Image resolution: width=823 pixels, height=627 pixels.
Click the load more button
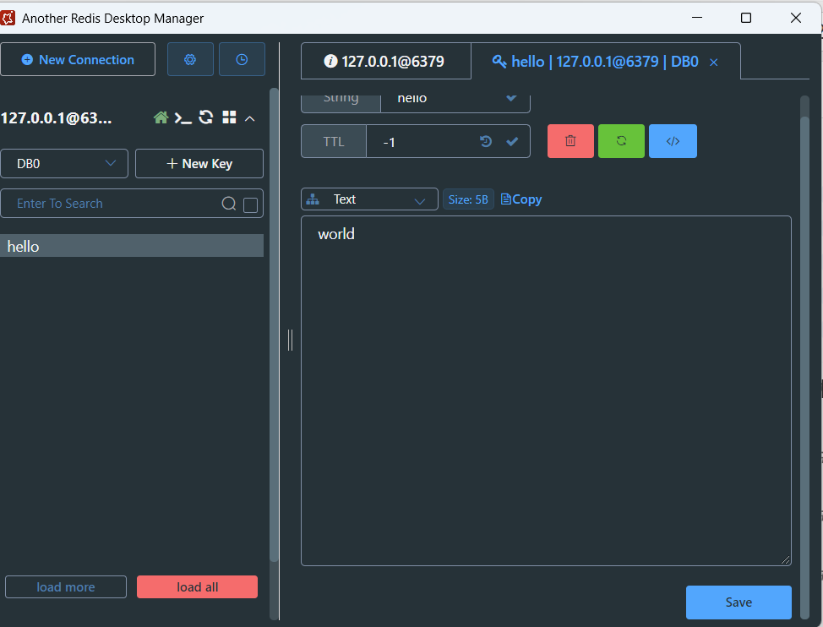pos(66,586)
